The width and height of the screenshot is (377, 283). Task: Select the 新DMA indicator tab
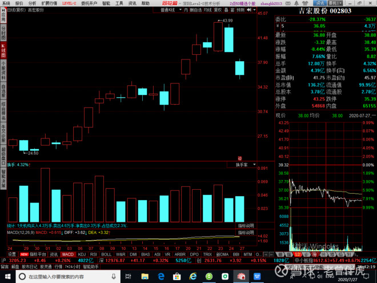click(222, 254)
